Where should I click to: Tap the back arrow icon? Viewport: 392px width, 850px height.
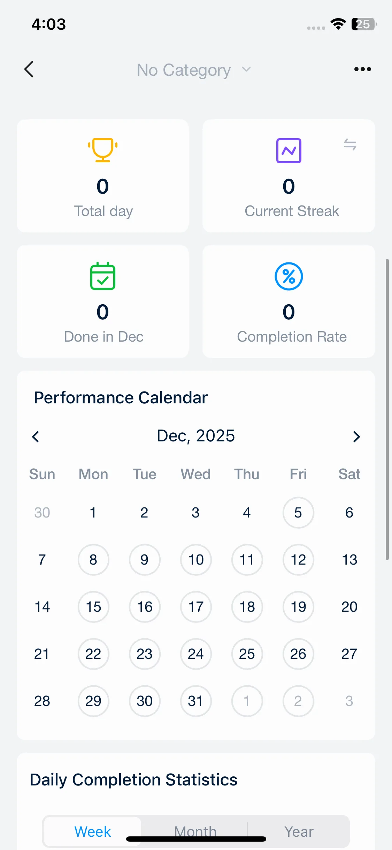pos(29,69)
